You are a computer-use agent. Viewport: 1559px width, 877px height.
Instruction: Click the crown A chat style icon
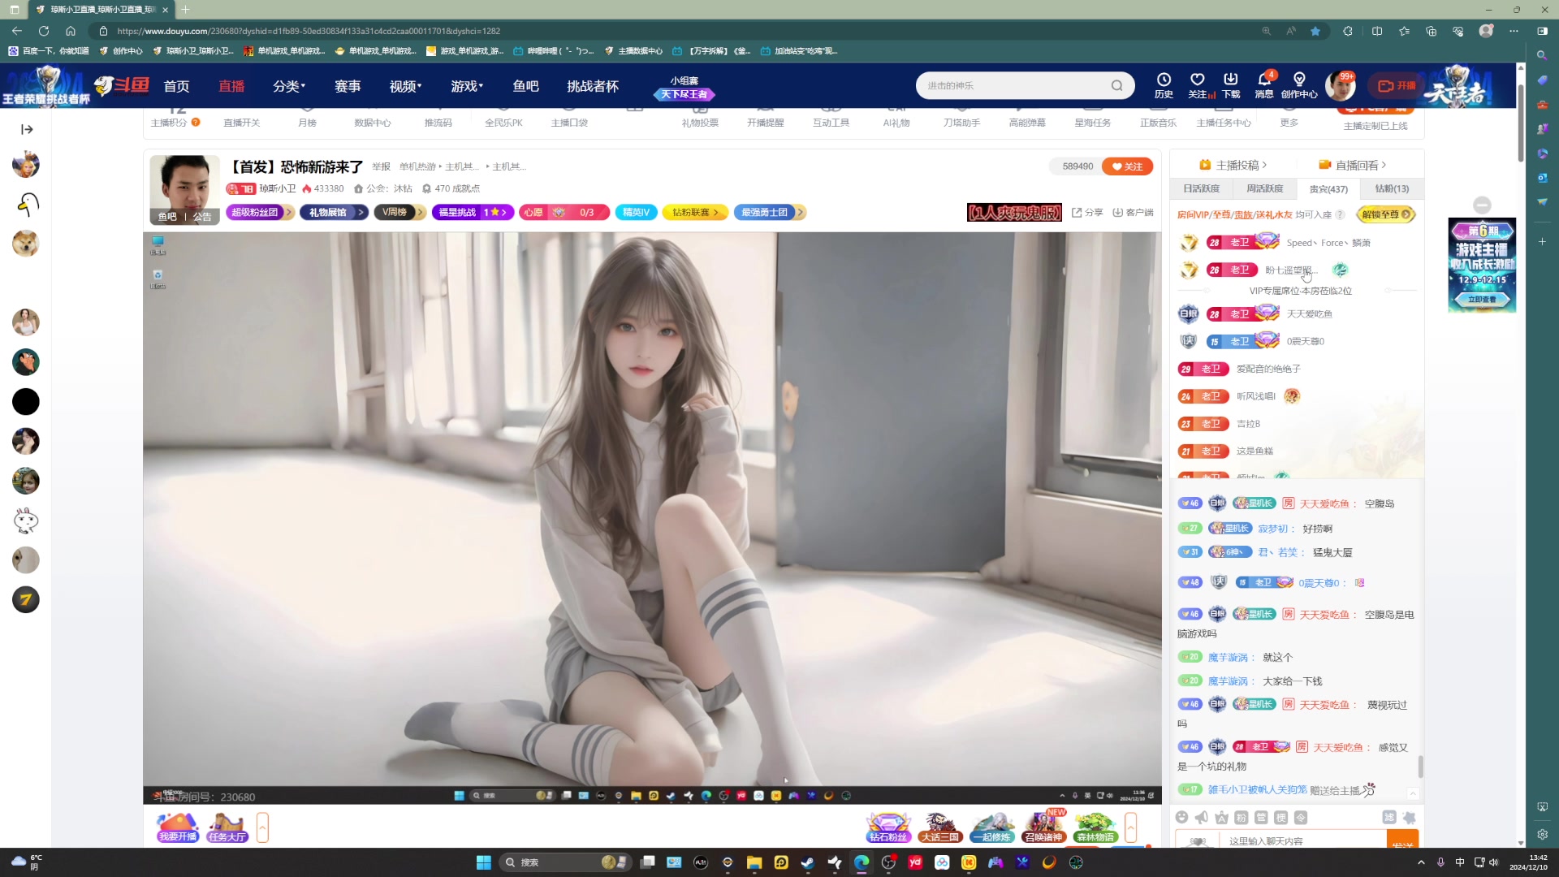click(x=1221, y=818)
